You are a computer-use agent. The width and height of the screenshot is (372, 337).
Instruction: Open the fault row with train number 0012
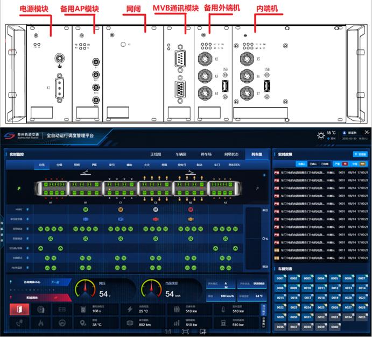pyautogui.click(x=321, y=258)
